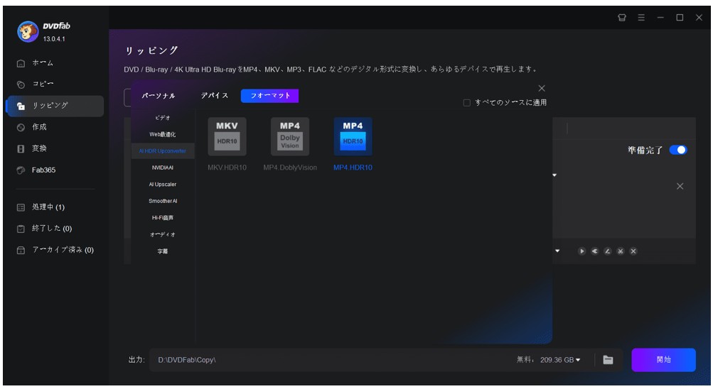
Task: Browse output folder with folder icon
Action: [x=608, y=360]
